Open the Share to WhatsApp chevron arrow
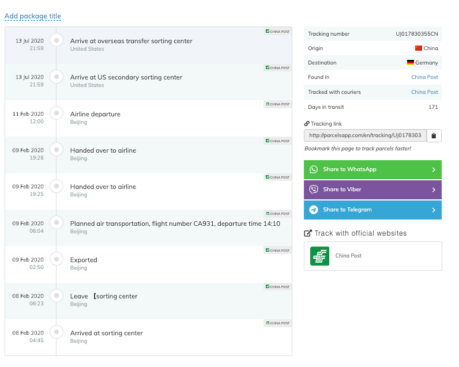This screenshot has width=459, height=367. pyautogui.click(x=434, y=169)
